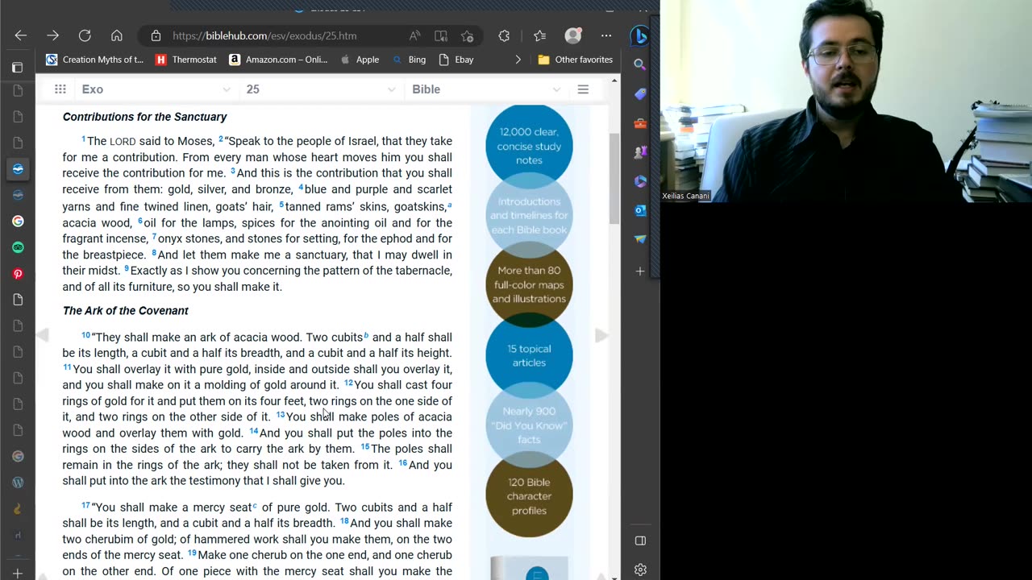This screenshot has width=1032, height=580.
Task: Go back using browser back arrow
Action: click(x=21, y=35)
